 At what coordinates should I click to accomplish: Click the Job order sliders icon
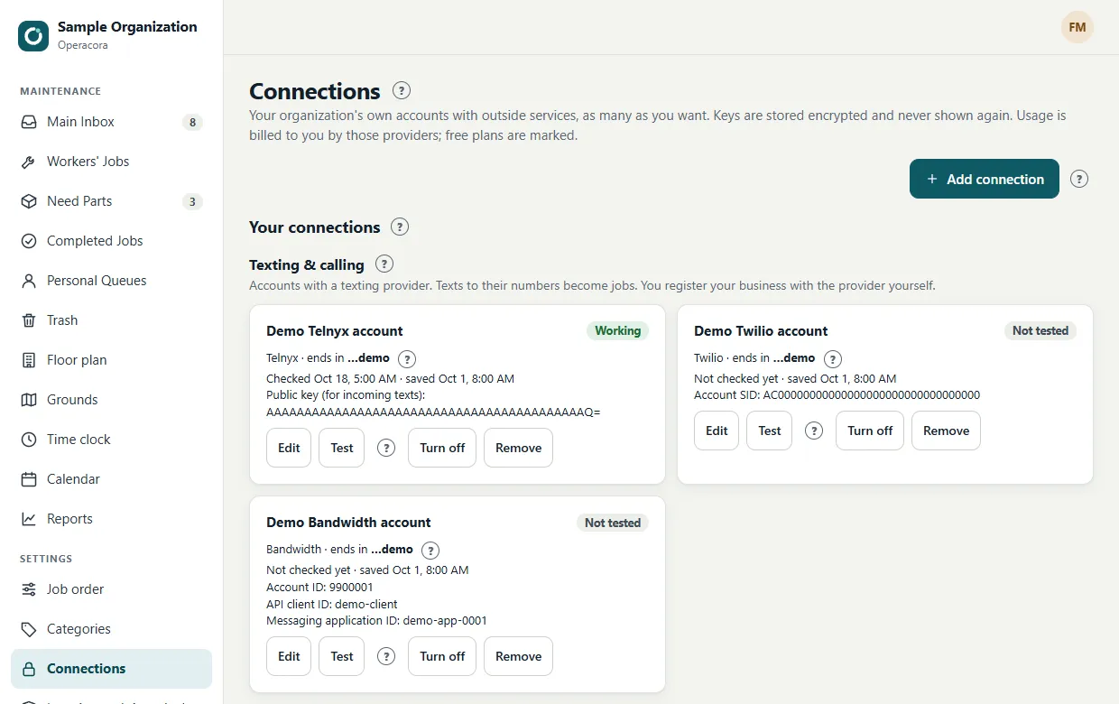click(x=29, y=589)
